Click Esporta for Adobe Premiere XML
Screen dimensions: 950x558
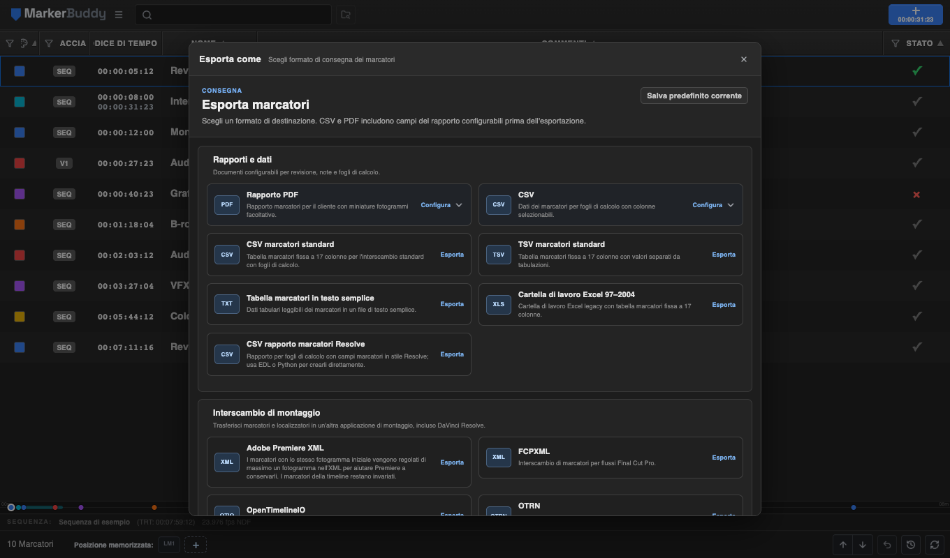point(452,462)
